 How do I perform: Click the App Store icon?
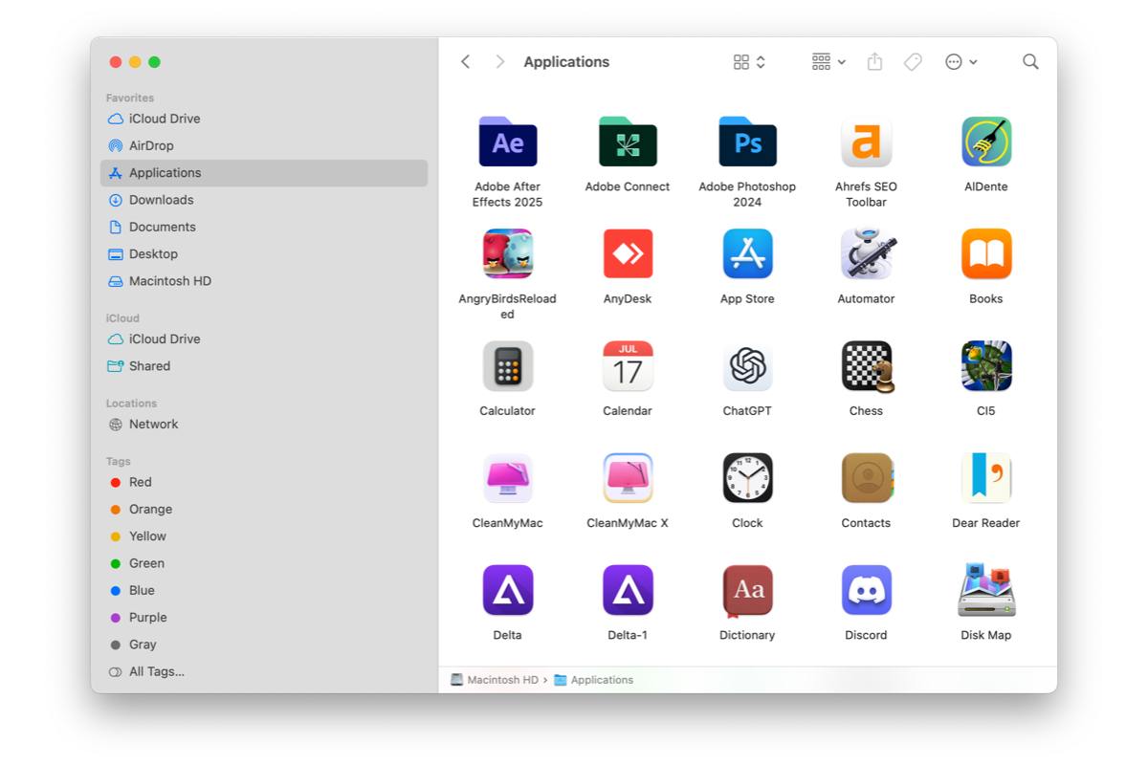747,253
